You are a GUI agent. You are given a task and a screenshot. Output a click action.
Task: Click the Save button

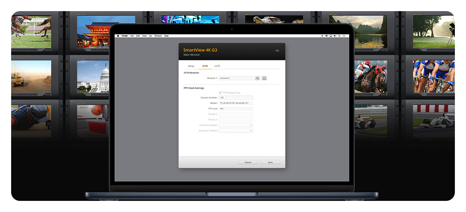pyautogui.click(x=270, y=162)
